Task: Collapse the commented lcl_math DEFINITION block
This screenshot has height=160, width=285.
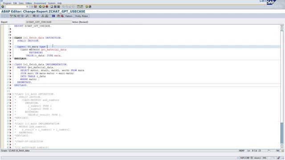Action: tap(13, 94)
